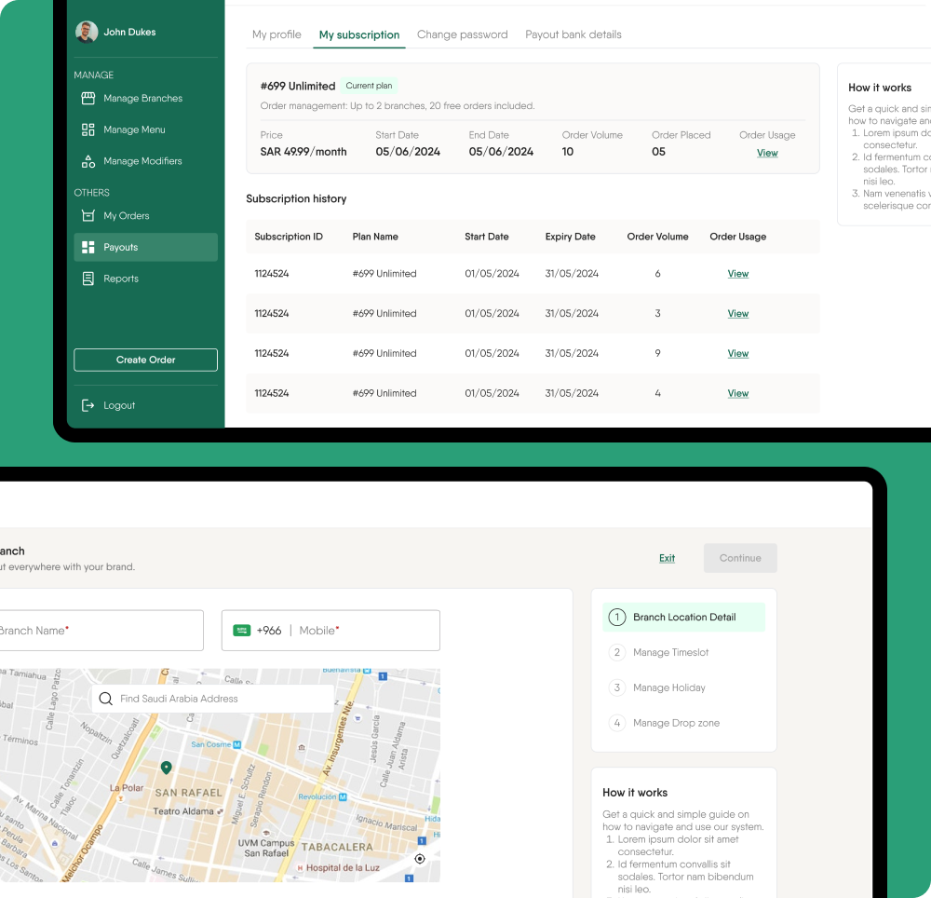This screenshot has width=931, height=898.
Task: Go to My Orders sidebar item
Action: tap(145, 215)
